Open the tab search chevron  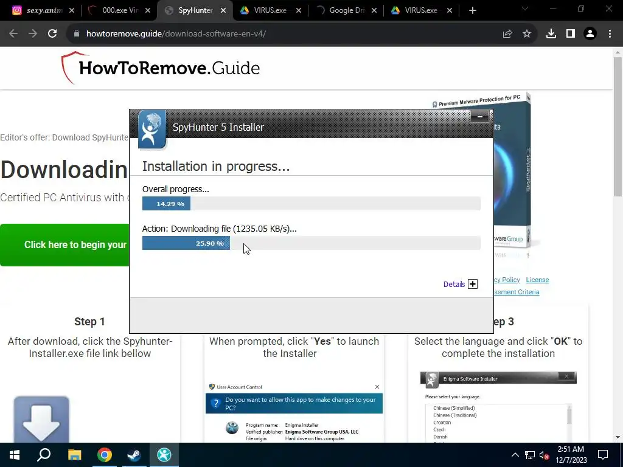[525, 9]
